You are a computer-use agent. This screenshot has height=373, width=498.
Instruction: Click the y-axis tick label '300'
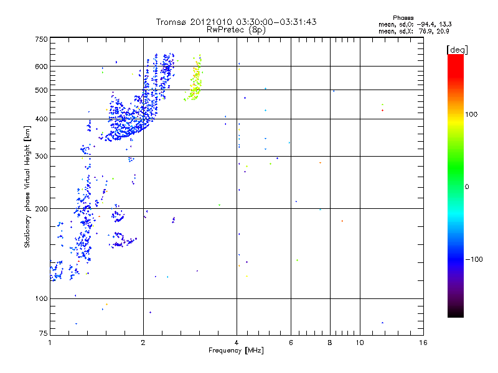click(x=42, y=157)
